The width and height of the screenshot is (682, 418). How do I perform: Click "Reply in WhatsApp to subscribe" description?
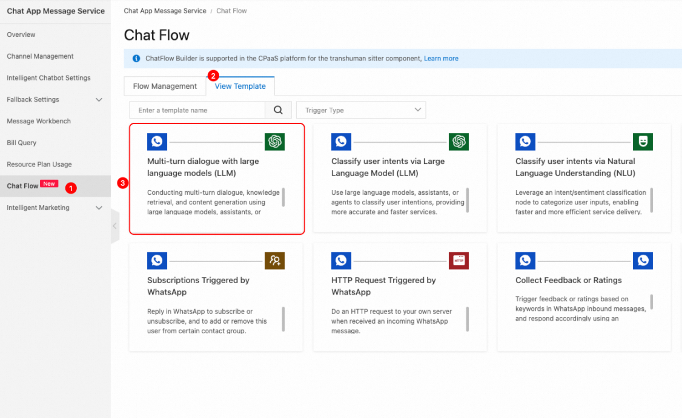[x=207, y=321]
